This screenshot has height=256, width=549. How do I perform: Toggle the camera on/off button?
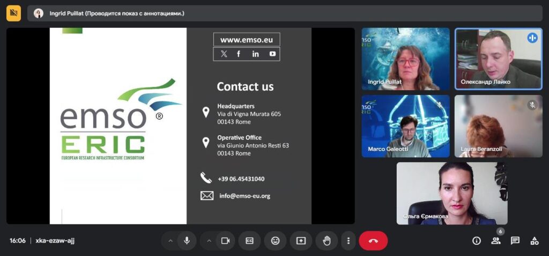(x=225, y=241)
